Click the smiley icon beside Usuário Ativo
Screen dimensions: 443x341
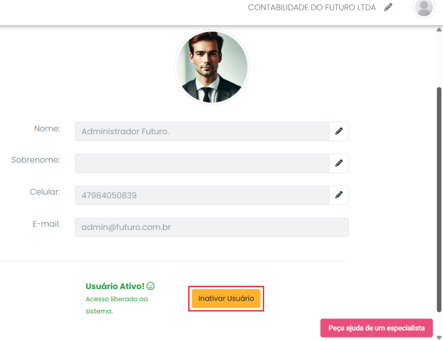pyautogui.click(x=151, y=286)
